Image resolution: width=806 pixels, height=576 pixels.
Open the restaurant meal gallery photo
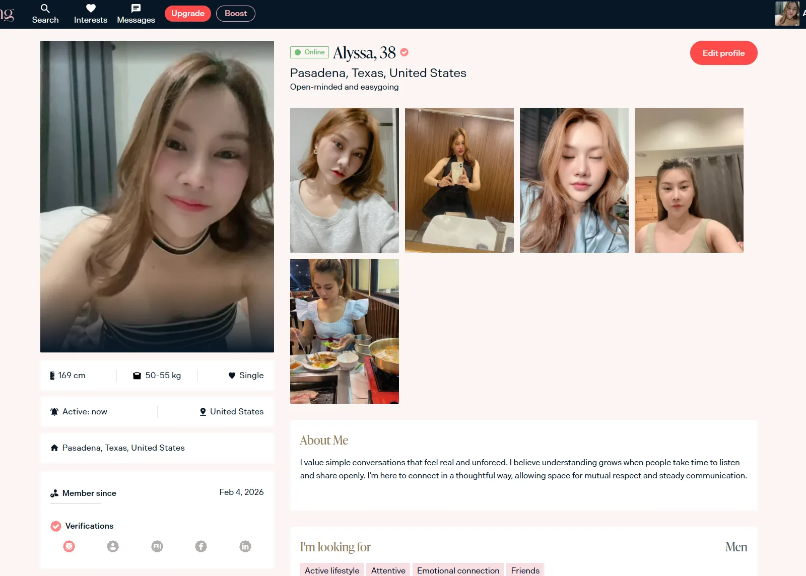click(x=345, y=331)
